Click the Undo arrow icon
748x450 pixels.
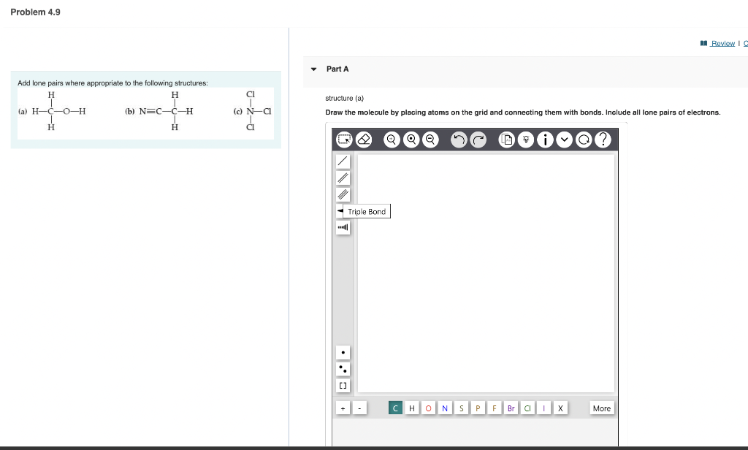(459, 139)
